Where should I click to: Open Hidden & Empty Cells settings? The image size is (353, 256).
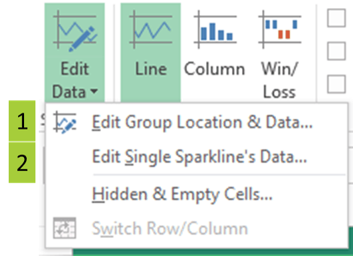(x=182, y=194)
